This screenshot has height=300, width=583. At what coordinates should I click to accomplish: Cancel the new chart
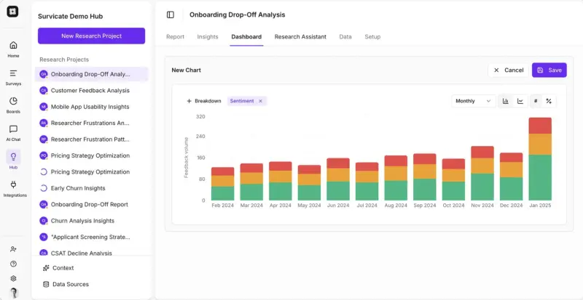point(508,70)
